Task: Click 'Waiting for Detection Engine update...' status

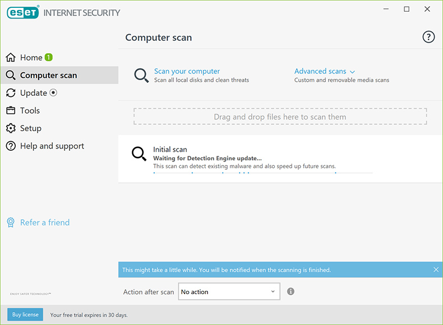Action: [207, 158]
